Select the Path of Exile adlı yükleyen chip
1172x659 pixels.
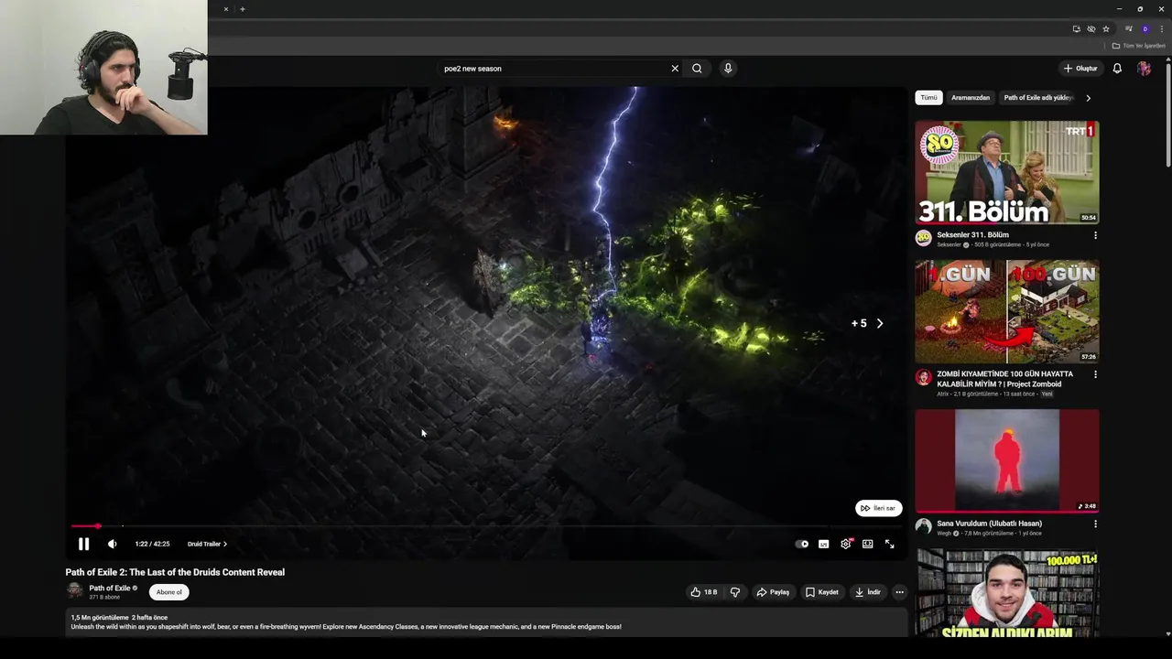(1036, 98)
